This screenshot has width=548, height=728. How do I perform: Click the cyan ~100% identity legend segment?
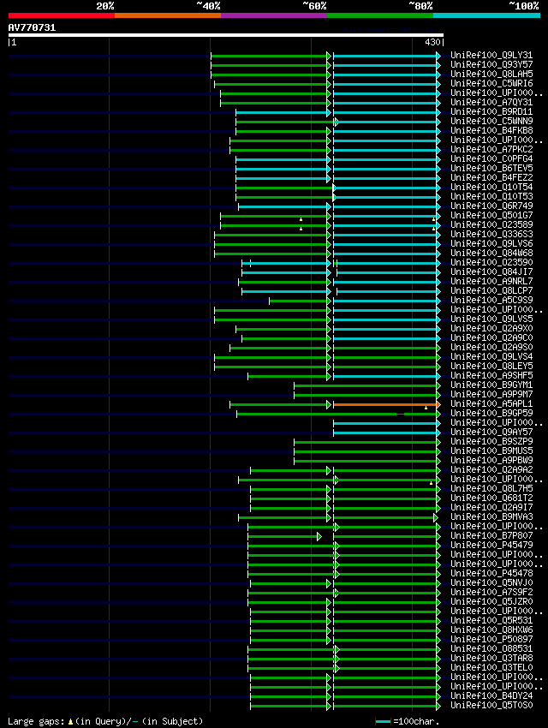[x=486, y=15]
